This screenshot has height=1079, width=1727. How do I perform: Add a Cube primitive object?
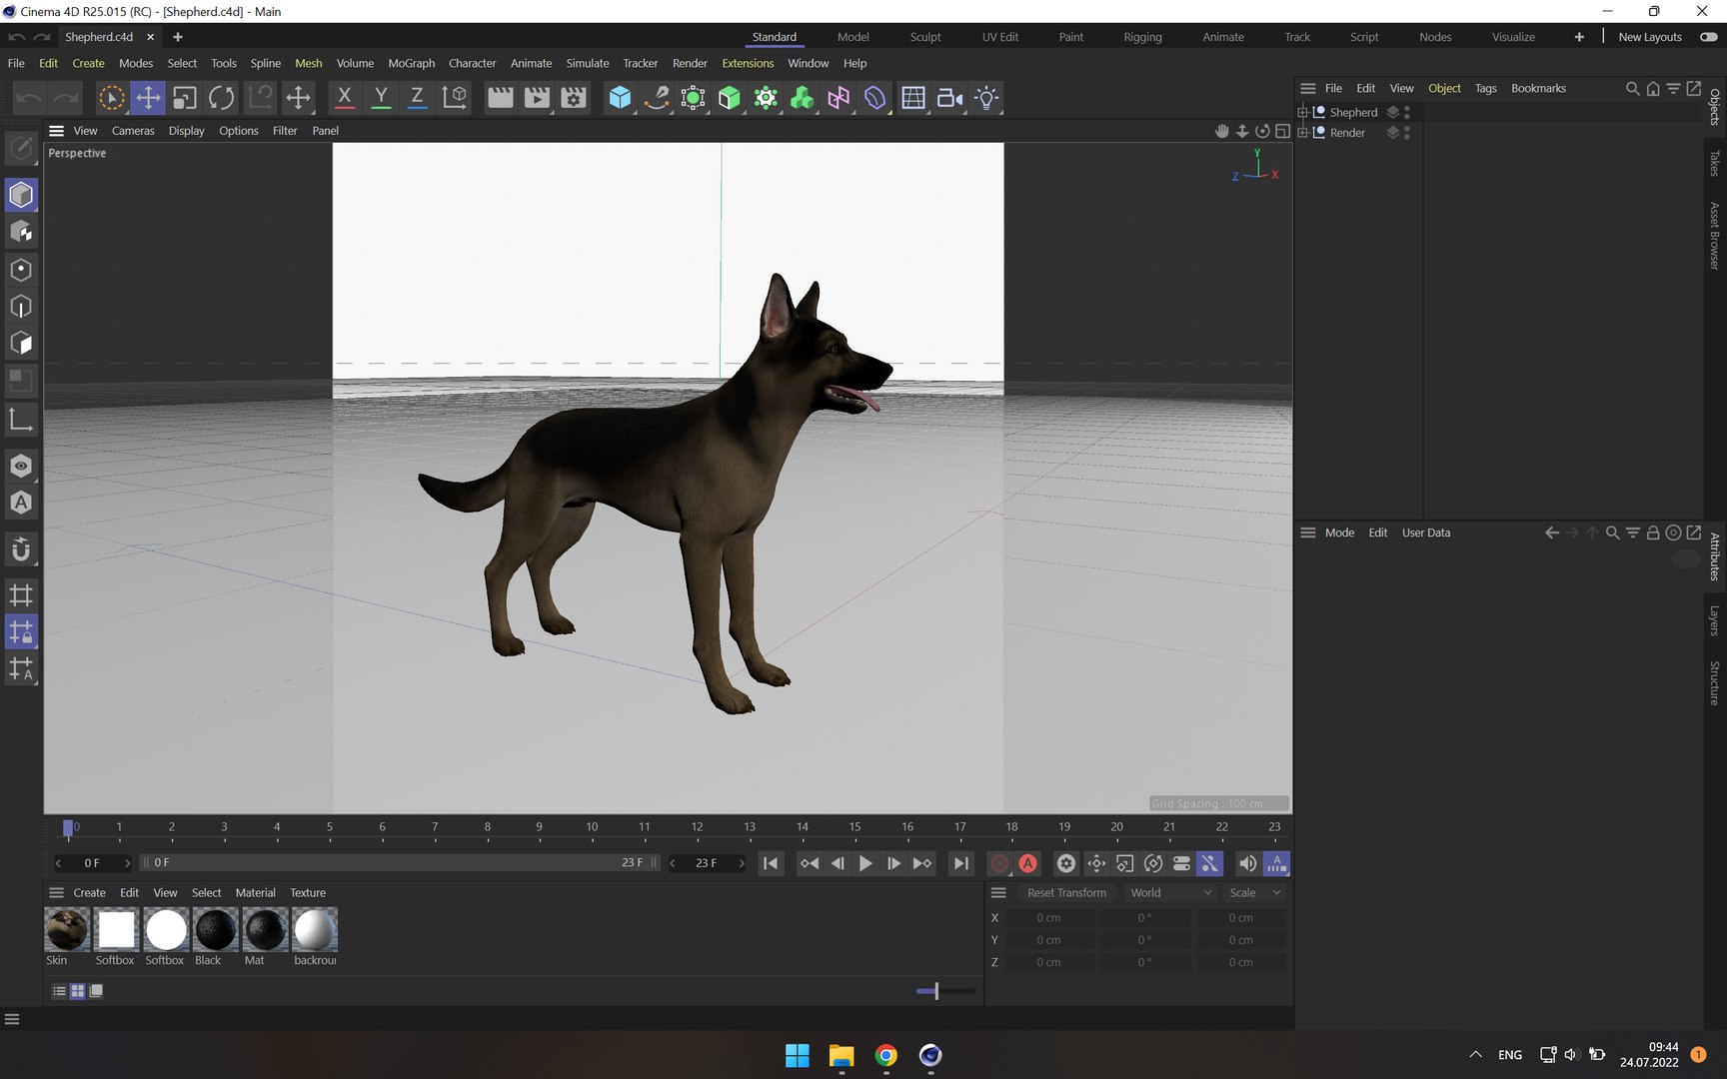coord(620,98)
